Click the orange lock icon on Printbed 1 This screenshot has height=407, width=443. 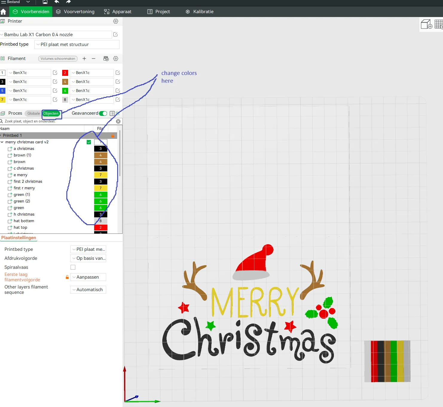[x=113, y=136]
